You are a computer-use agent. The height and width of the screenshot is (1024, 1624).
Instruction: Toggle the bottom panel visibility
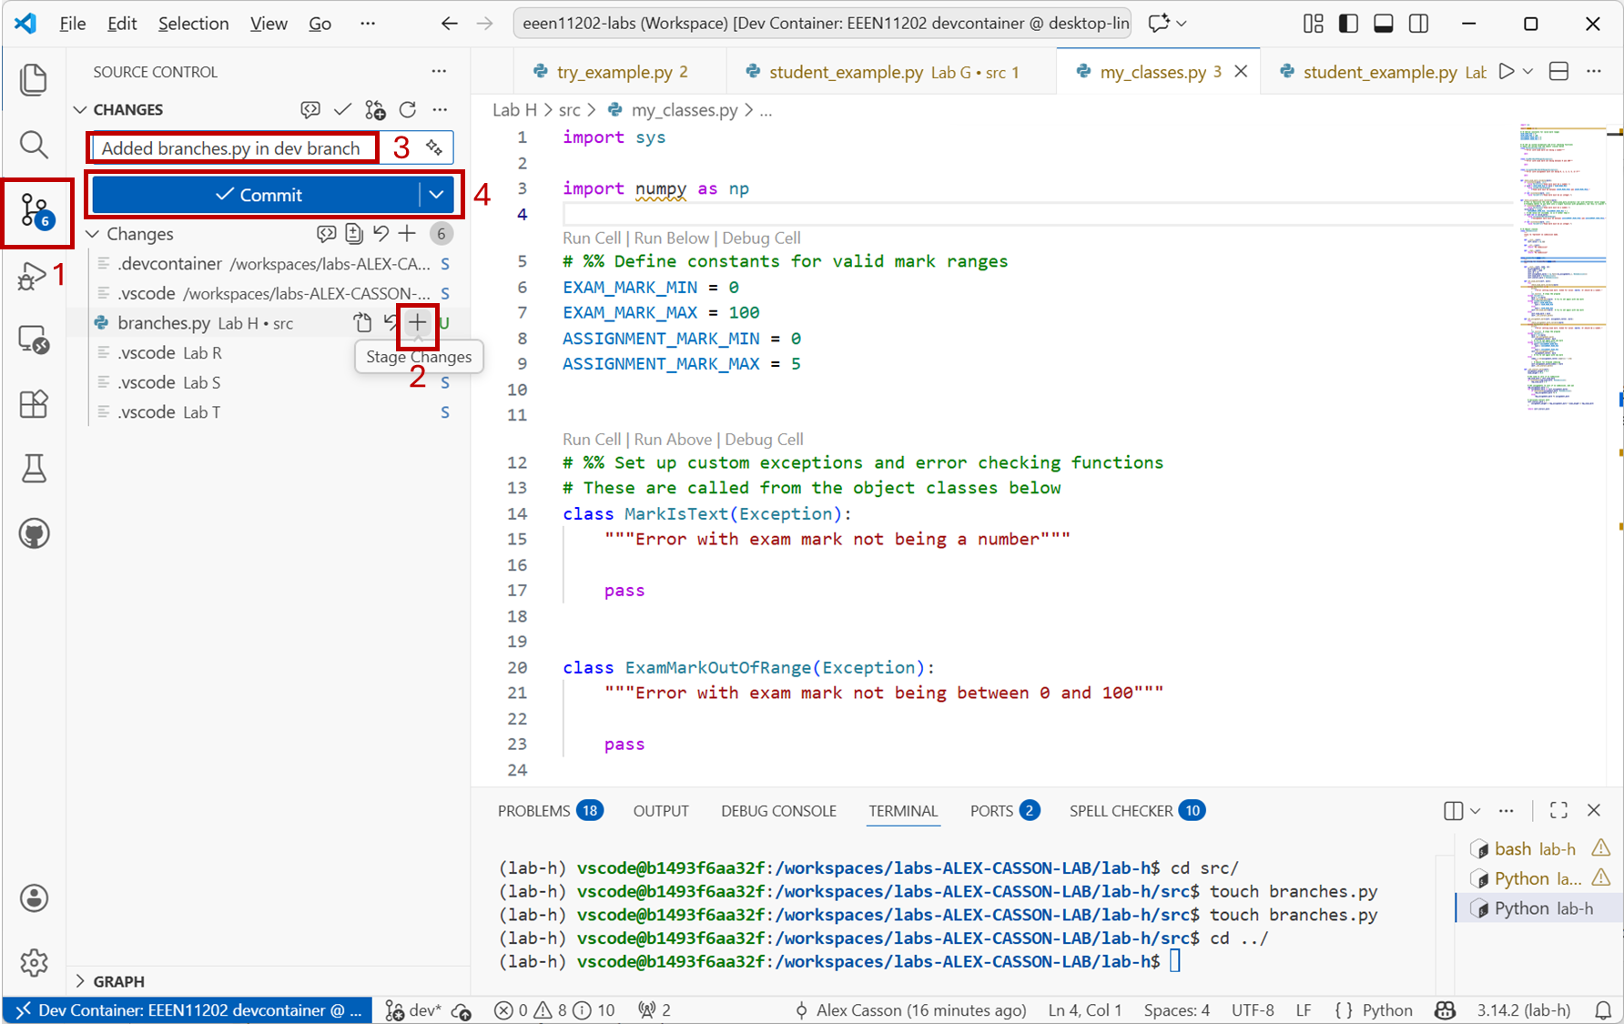coord(1383,24)
